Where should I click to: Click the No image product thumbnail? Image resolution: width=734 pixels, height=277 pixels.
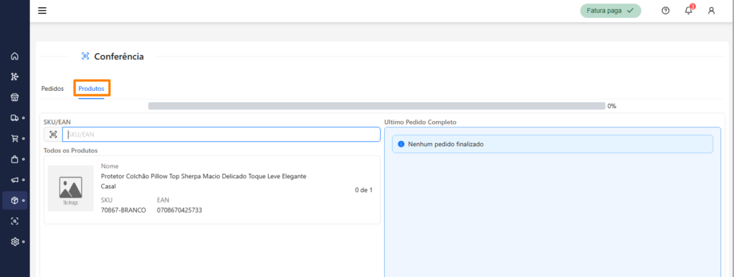pyautogui.click(x=71, y=188)
